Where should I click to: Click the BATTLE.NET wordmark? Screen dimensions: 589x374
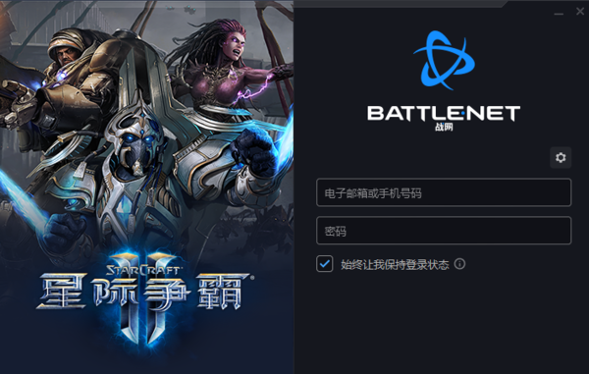[x=444, y=114]
